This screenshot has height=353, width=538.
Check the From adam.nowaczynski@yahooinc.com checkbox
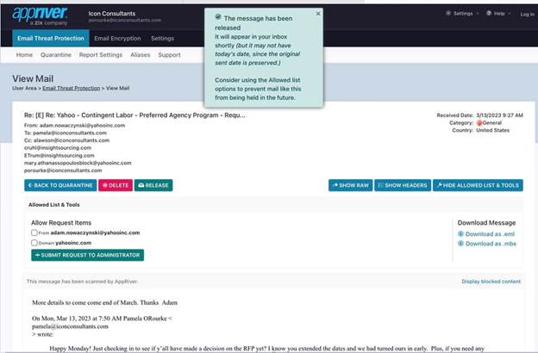(x=34, y=232)
